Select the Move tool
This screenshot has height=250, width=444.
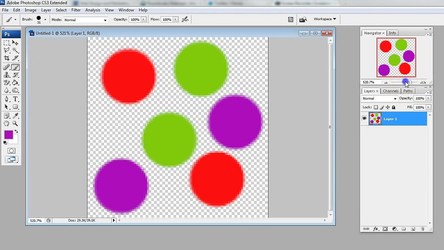click(15, 43)
